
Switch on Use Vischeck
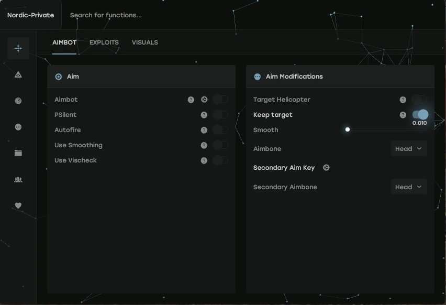[x=220, y=160]
